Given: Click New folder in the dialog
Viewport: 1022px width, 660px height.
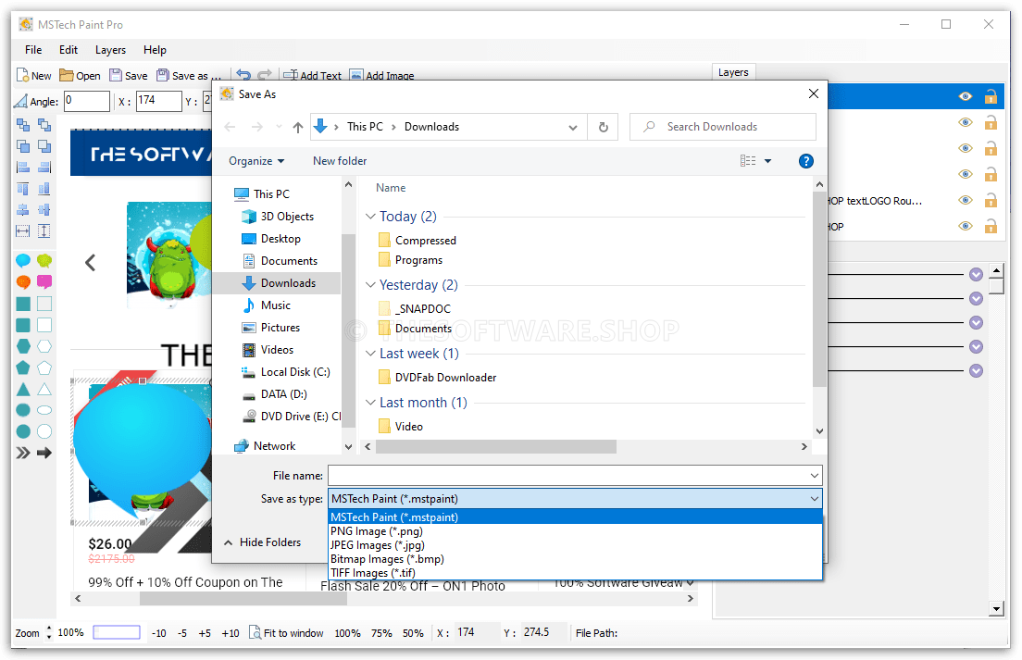Looking at the screenshot, I should tap(340, 161).
